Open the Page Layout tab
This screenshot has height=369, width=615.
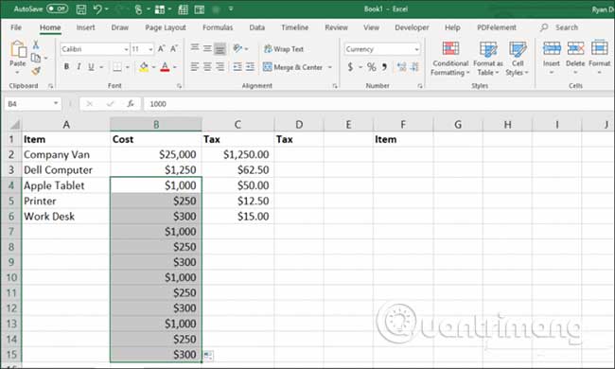pyautogui.click(x=166, y=27)
